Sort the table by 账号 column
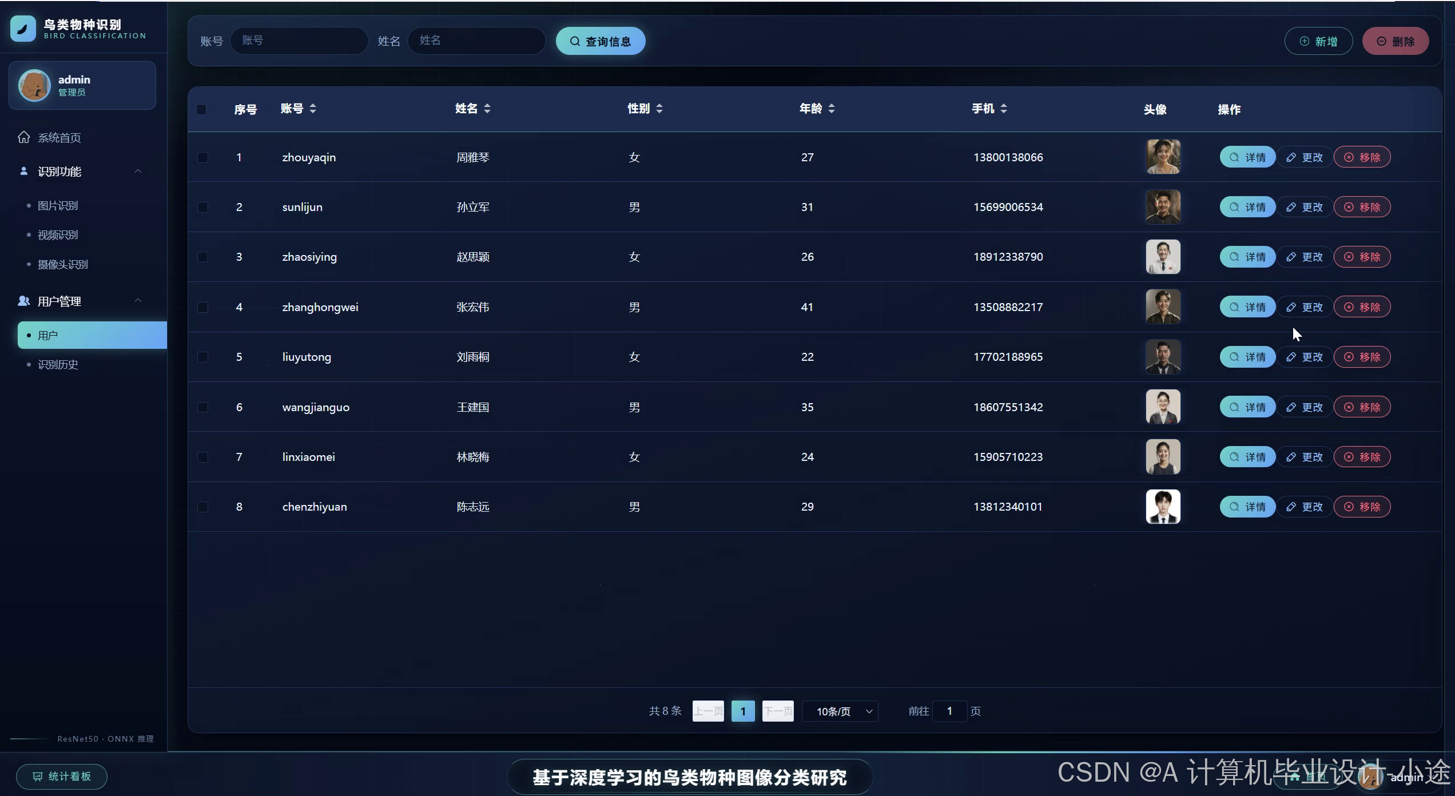 point(313,109)
